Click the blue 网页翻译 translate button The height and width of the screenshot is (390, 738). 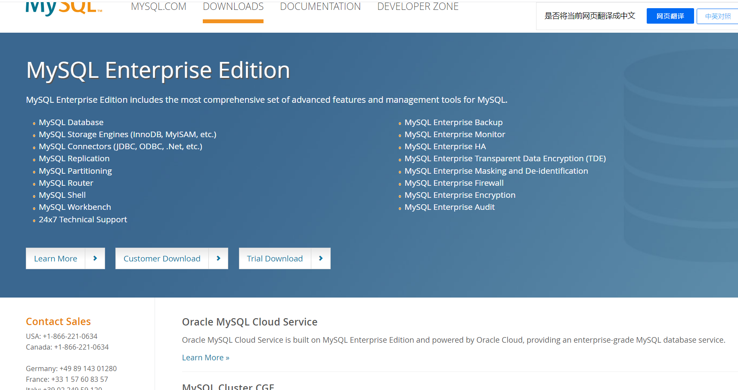tap(670, 16)
